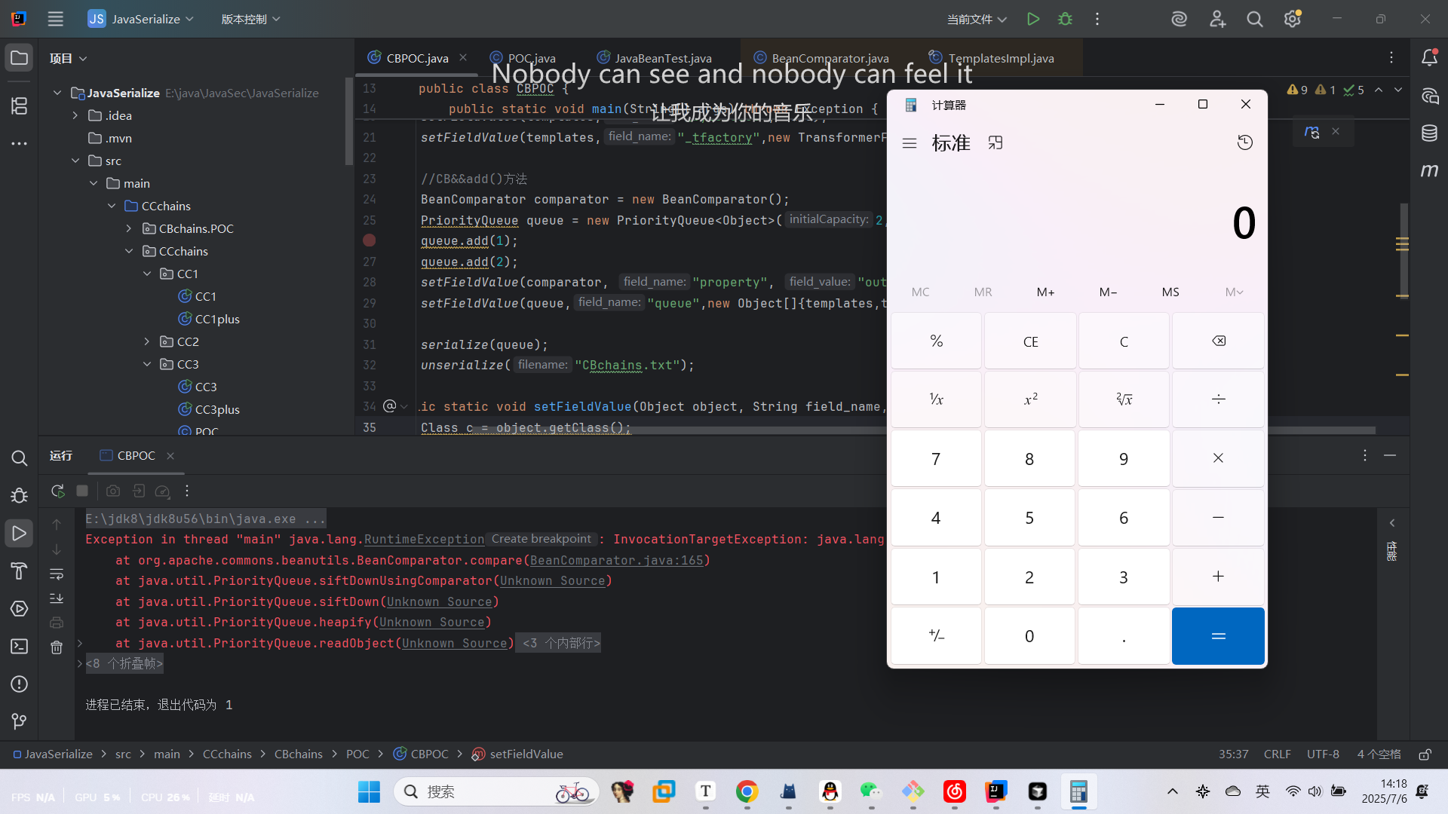Click the Run green play icon in top toolbar
The width and height of the screenshot is (1448, 814).
point(1033,19)
